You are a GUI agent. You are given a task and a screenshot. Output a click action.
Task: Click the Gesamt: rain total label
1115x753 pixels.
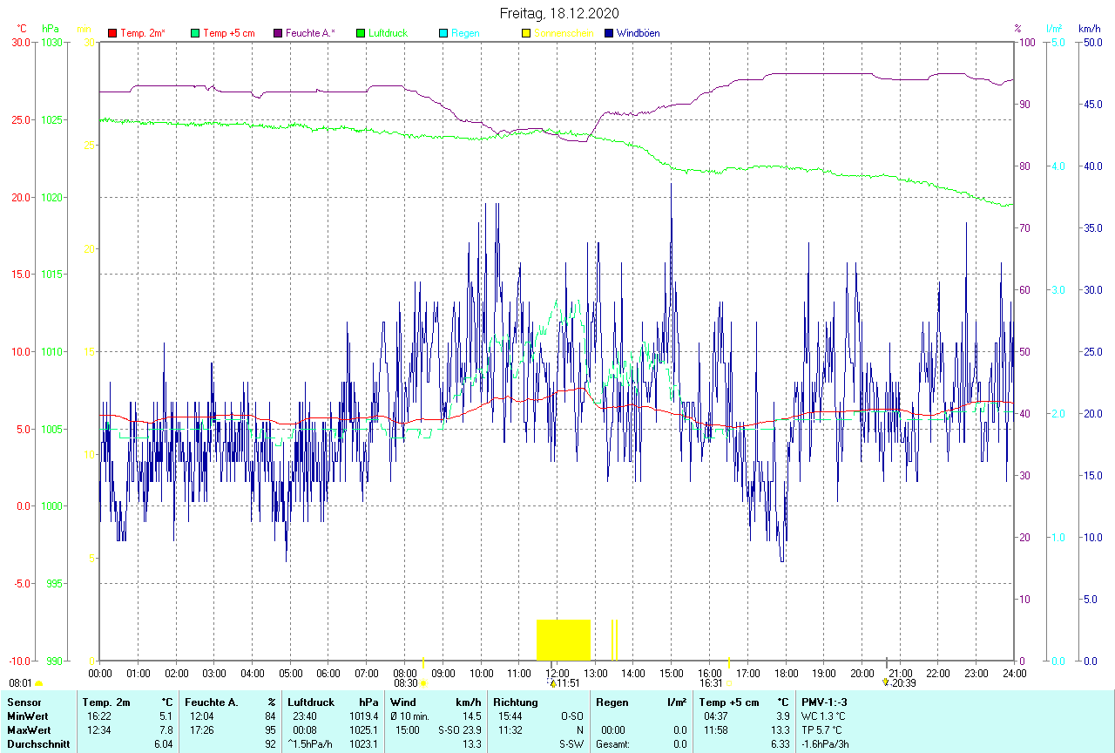pos(614,744)
